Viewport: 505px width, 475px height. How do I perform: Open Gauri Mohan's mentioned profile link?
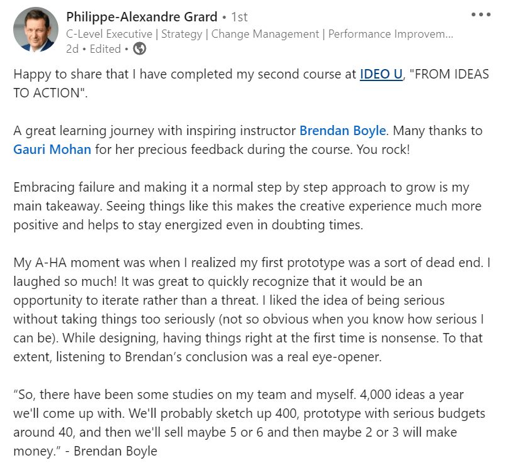(x=52, y=150)
